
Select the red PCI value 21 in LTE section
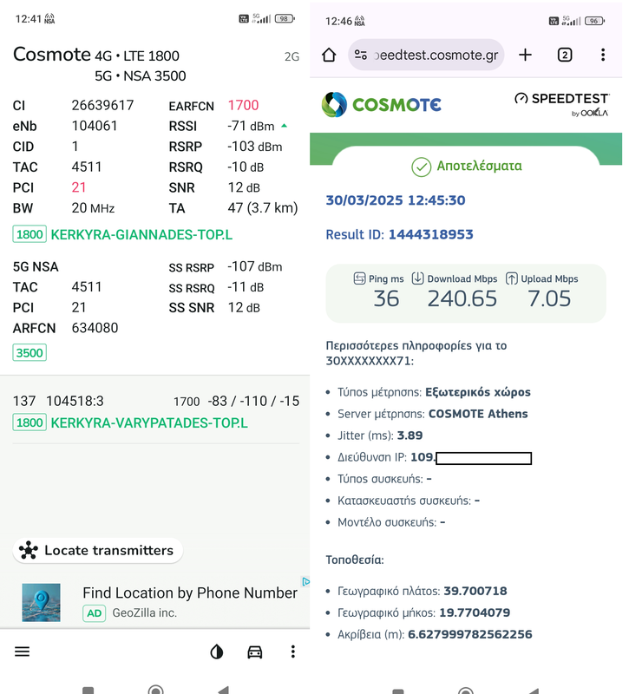click(79, 187)
